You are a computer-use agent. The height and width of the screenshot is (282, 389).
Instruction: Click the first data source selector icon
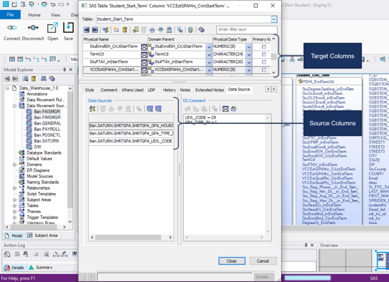149,109
